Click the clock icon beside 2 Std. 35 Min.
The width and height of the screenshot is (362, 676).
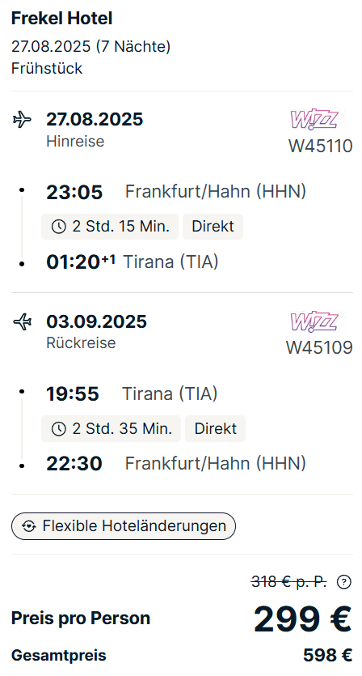coord(58,428)
